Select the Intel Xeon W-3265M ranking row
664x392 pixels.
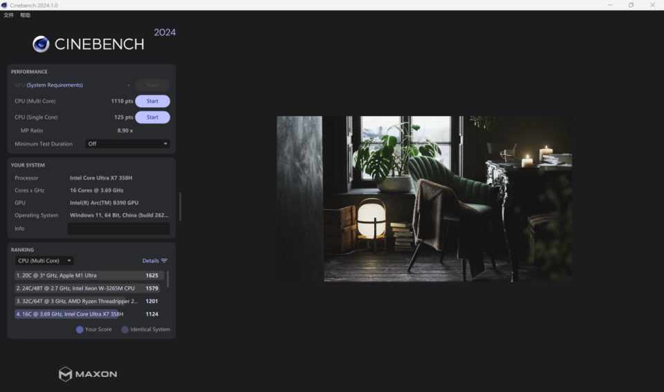pyautogui.click(x=89, y=288)
